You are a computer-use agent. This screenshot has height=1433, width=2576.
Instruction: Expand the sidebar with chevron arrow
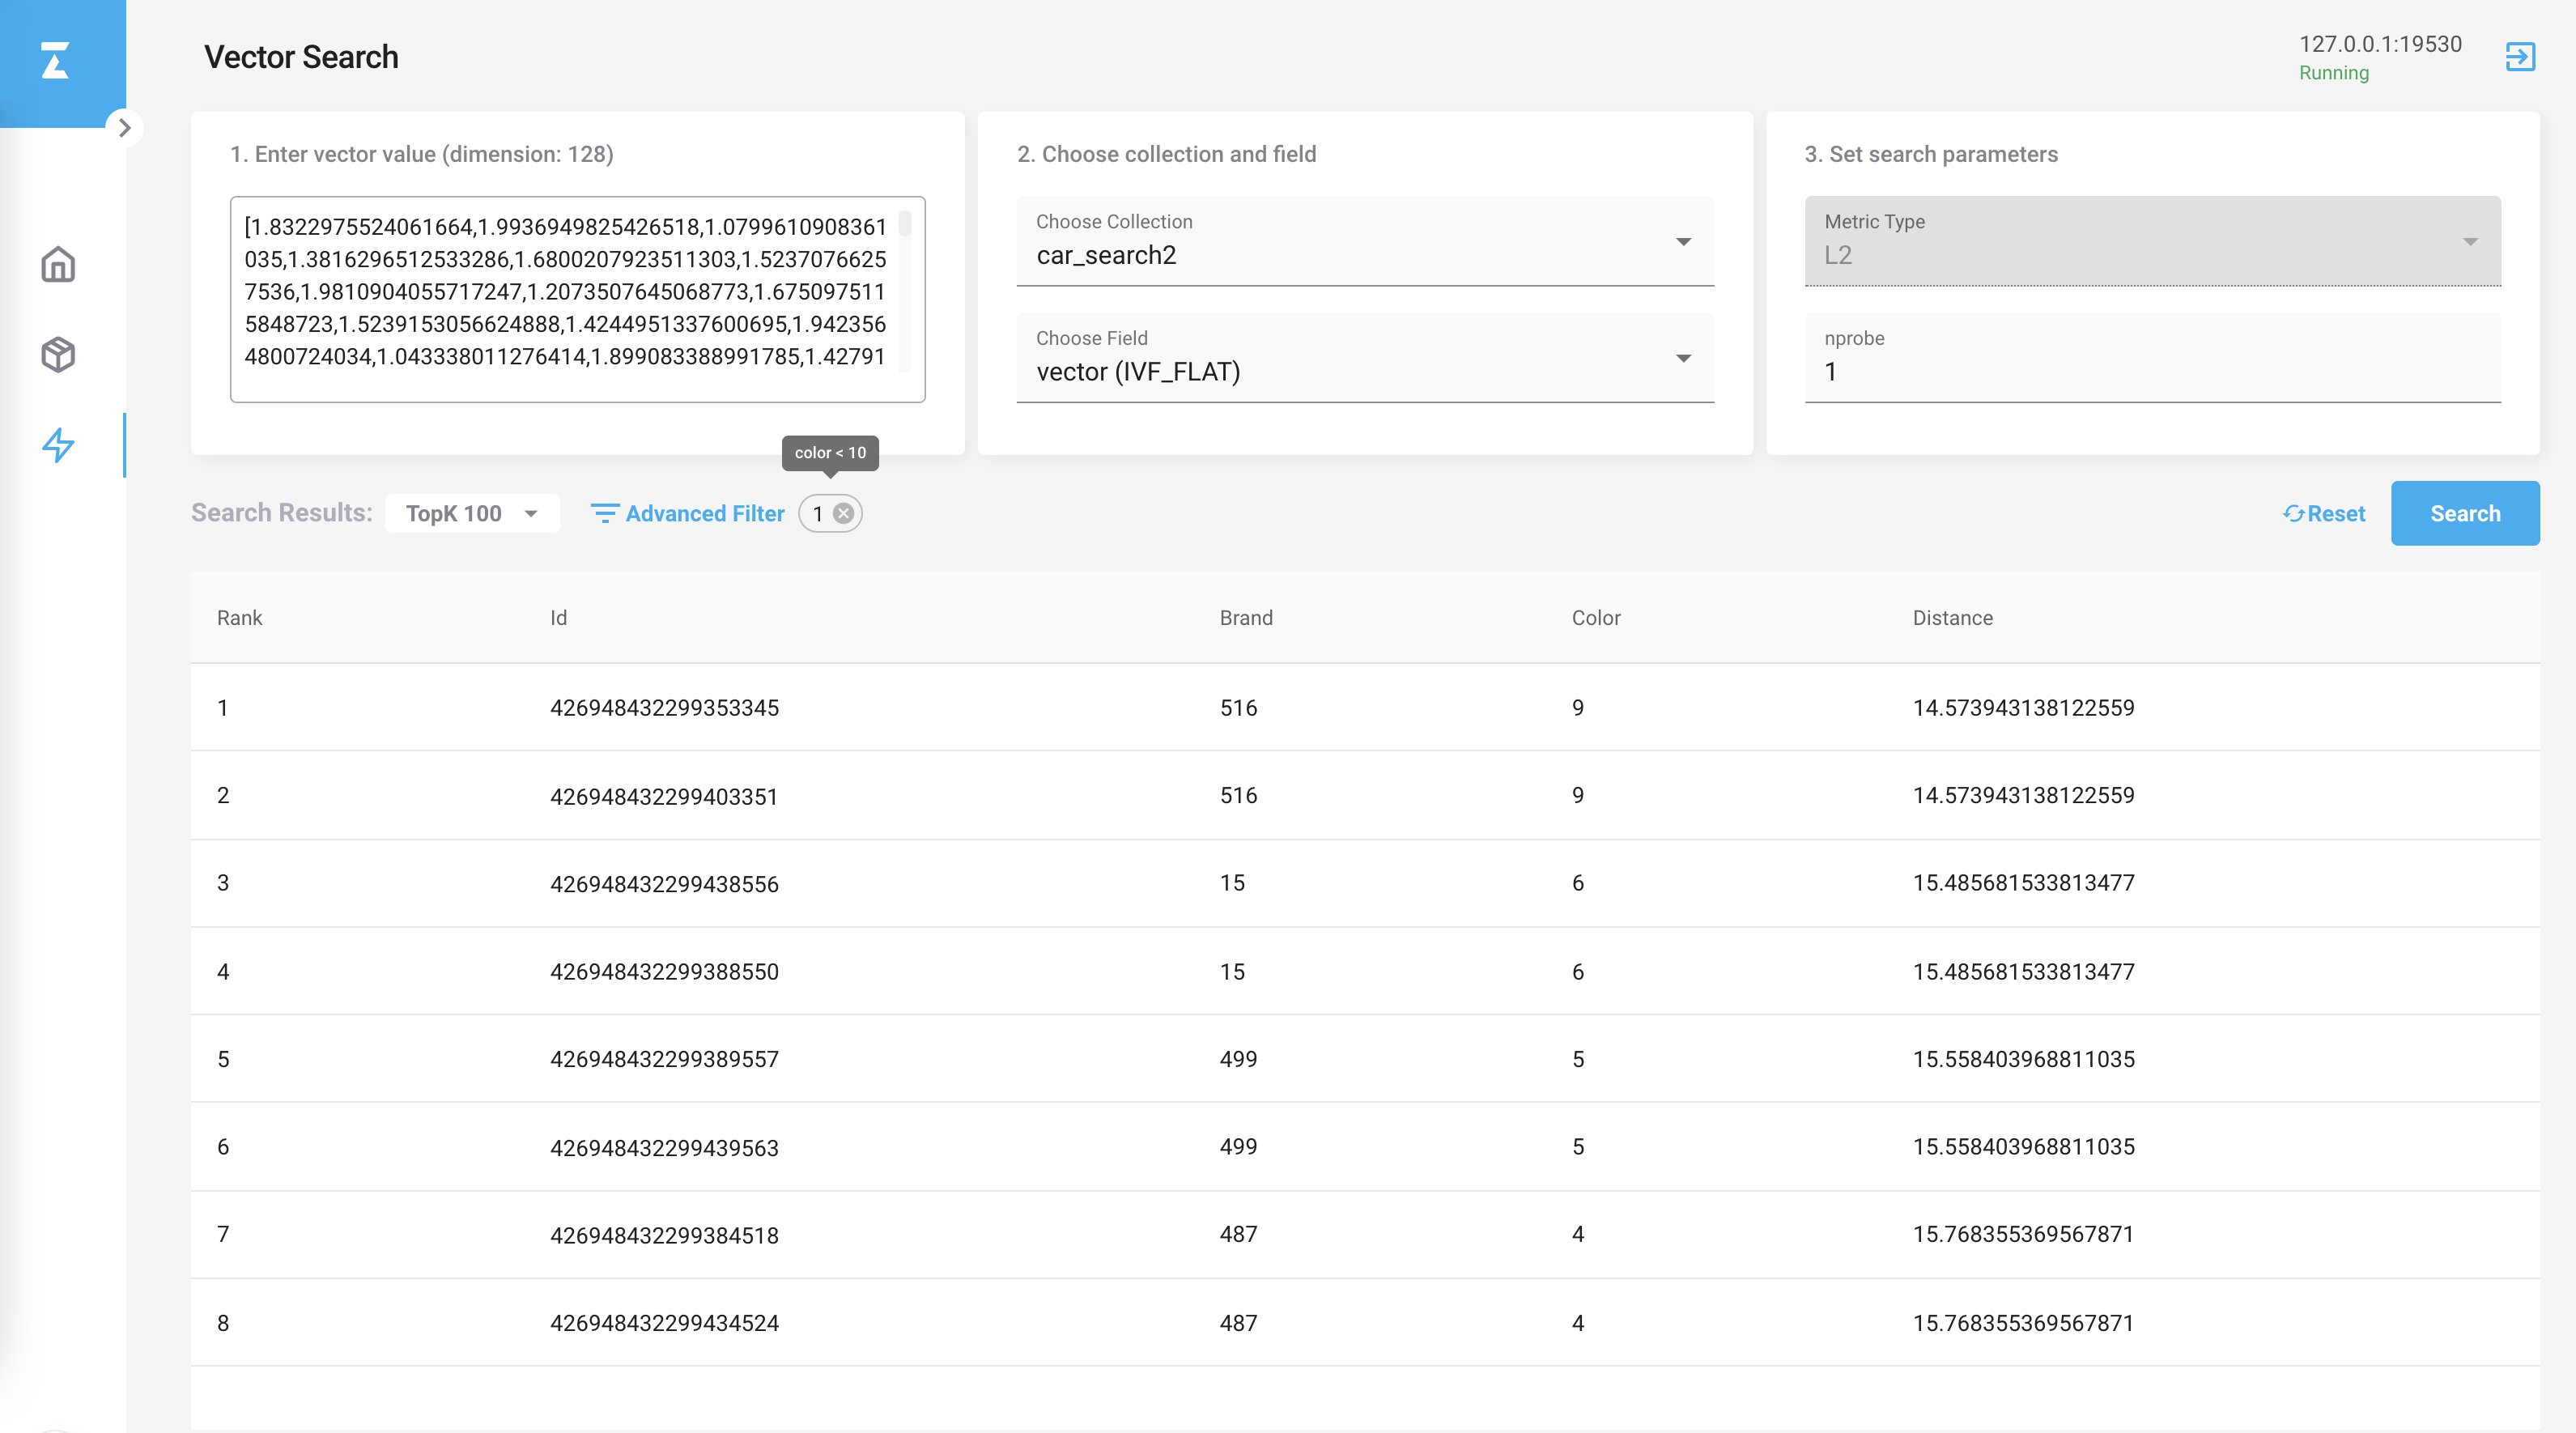(125, 128)
